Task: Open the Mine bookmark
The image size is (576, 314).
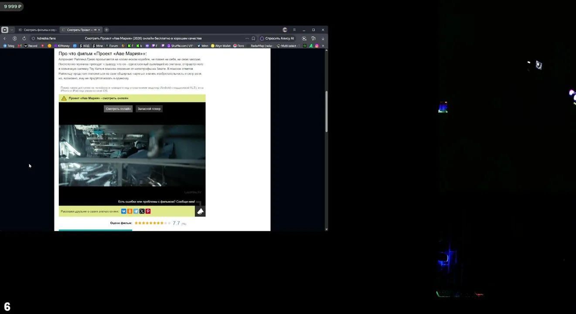Action: 97,46
